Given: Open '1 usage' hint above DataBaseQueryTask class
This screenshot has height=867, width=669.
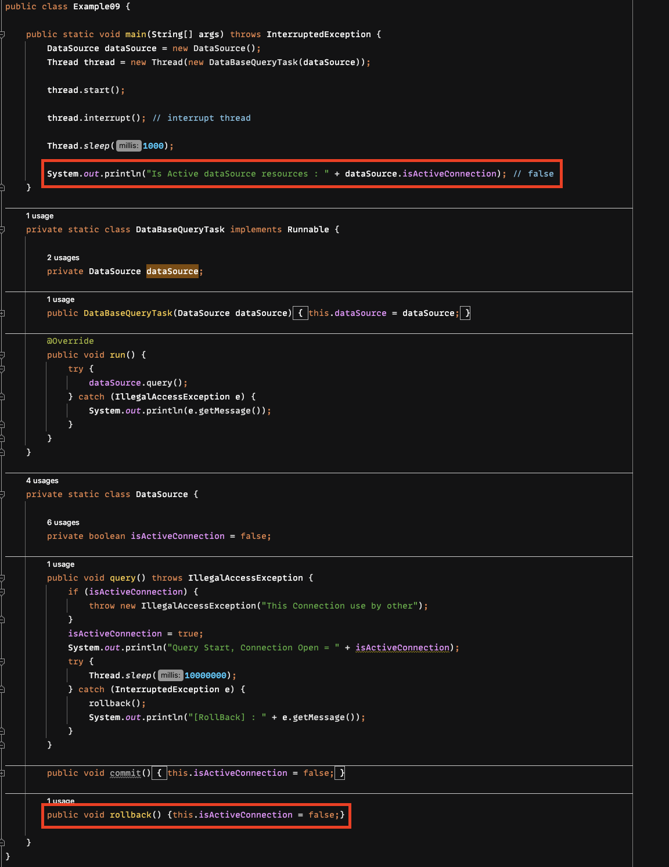Looking at the screenshot, I should (x=39, y=216).
